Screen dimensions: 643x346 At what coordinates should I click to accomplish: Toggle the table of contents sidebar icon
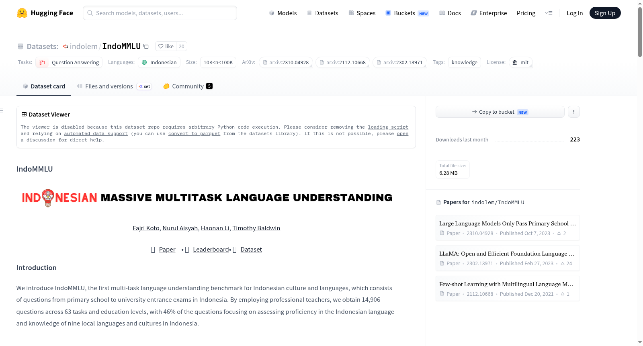pyautogui.click(x=2, y=111)
